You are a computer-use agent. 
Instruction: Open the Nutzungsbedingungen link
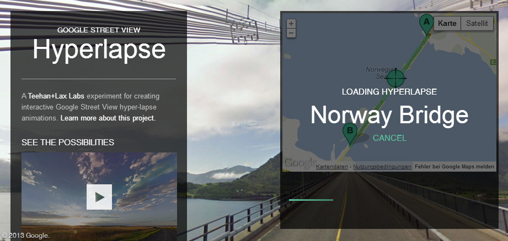point(382,167)
